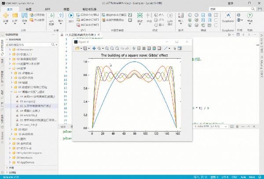Click the grid icon in Figure toolbar

(144, 48)
